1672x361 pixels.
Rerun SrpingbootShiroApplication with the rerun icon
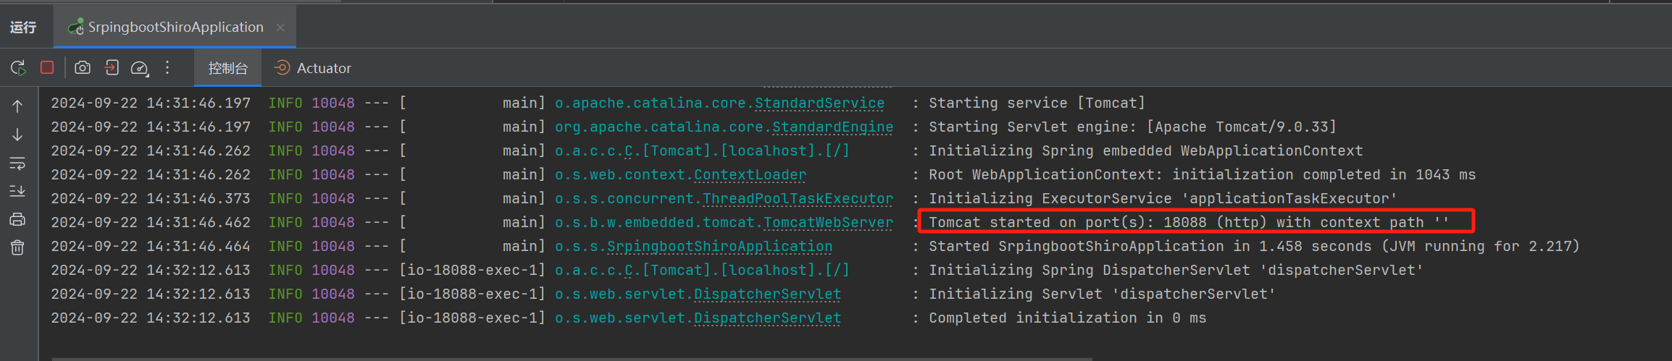(18, 68)
